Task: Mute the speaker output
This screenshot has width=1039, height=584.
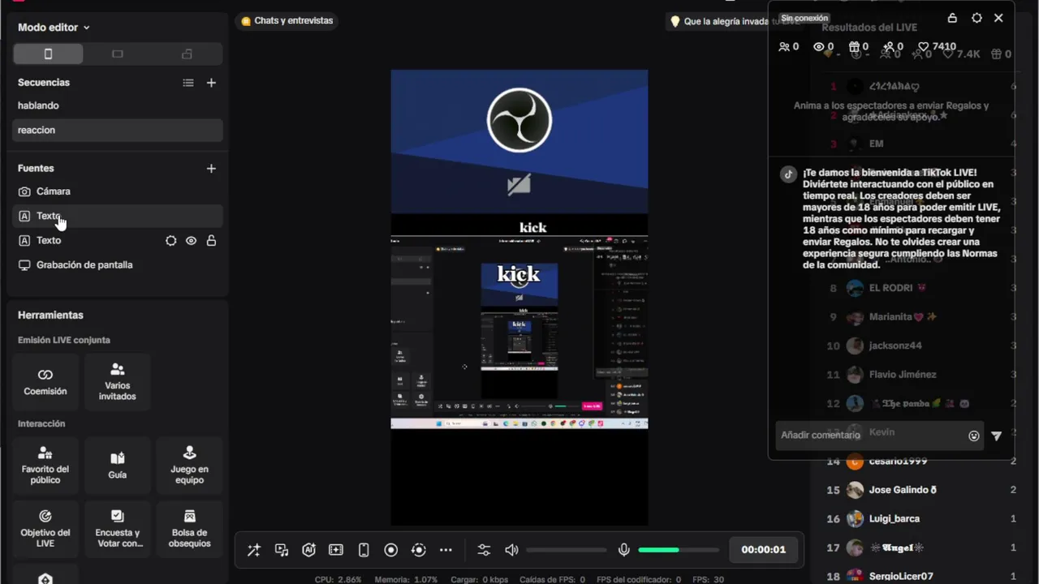Action: point(511,550)
